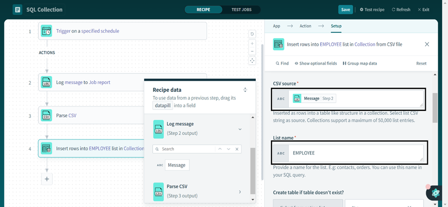Zoom in on recipe canvas

coord(252,44)
